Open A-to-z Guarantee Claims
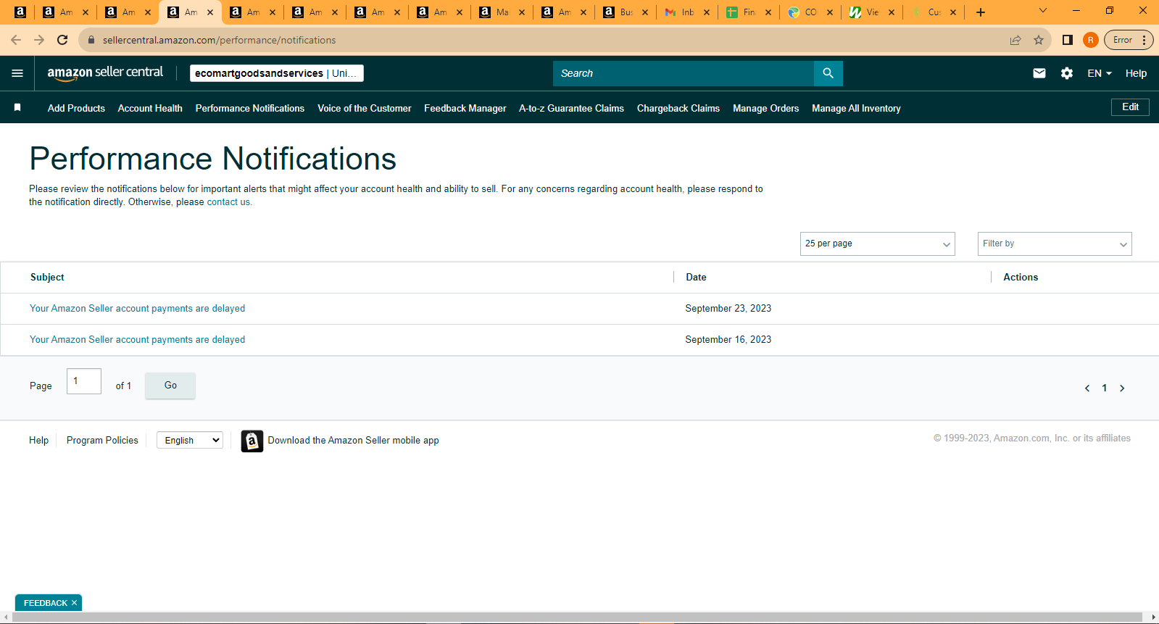1159x624 pixels. [x=571, y=108]
